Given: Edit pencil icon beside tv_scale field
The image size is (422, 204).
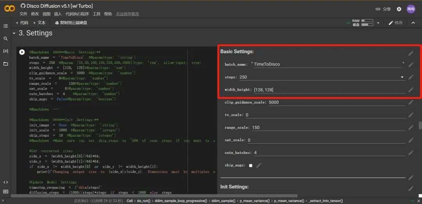Looking at the screenshot, I should pos(411,115).
